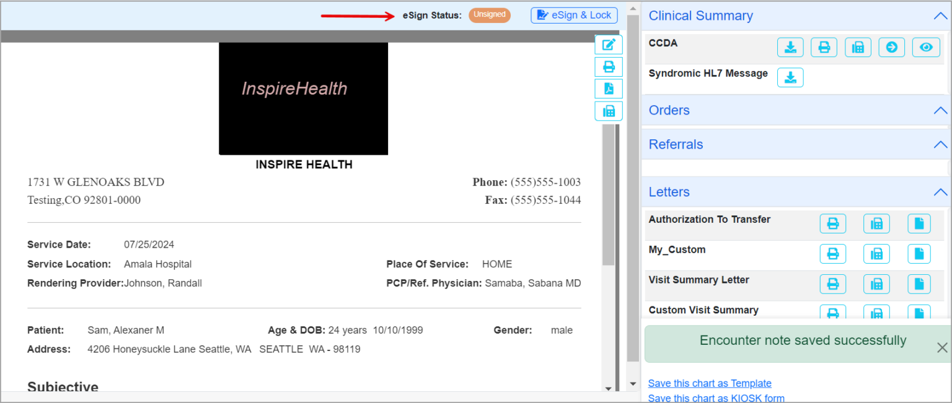
Task: Edit the encounter note using the pencil icon
Action: coord(608,44)
